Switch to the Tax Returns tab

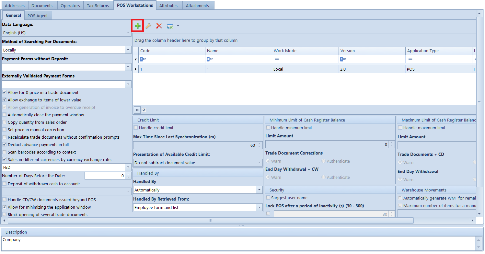pos(98,6)
